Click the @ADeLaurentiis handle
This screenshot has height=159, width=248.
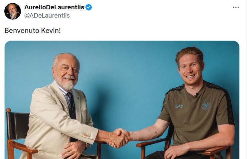(47, 16)
